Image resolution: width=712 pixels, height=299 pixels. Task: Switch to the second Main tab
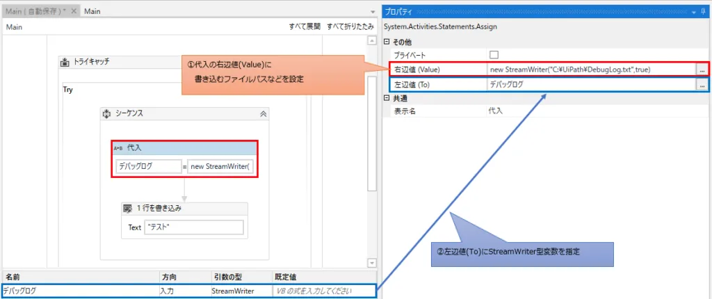[x=92, y=11]
